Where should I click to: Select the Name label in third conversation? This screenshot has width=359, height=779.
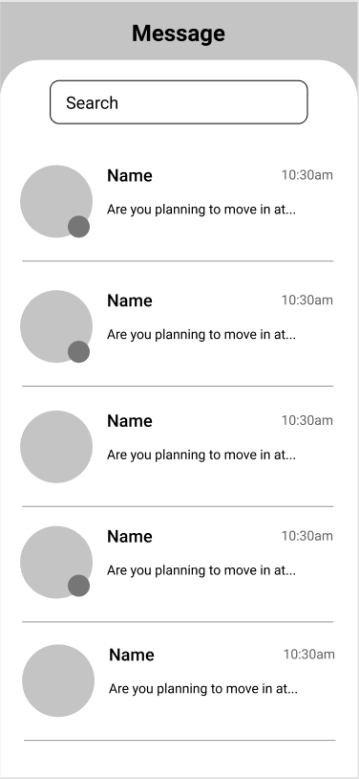(x=130, y=421)
